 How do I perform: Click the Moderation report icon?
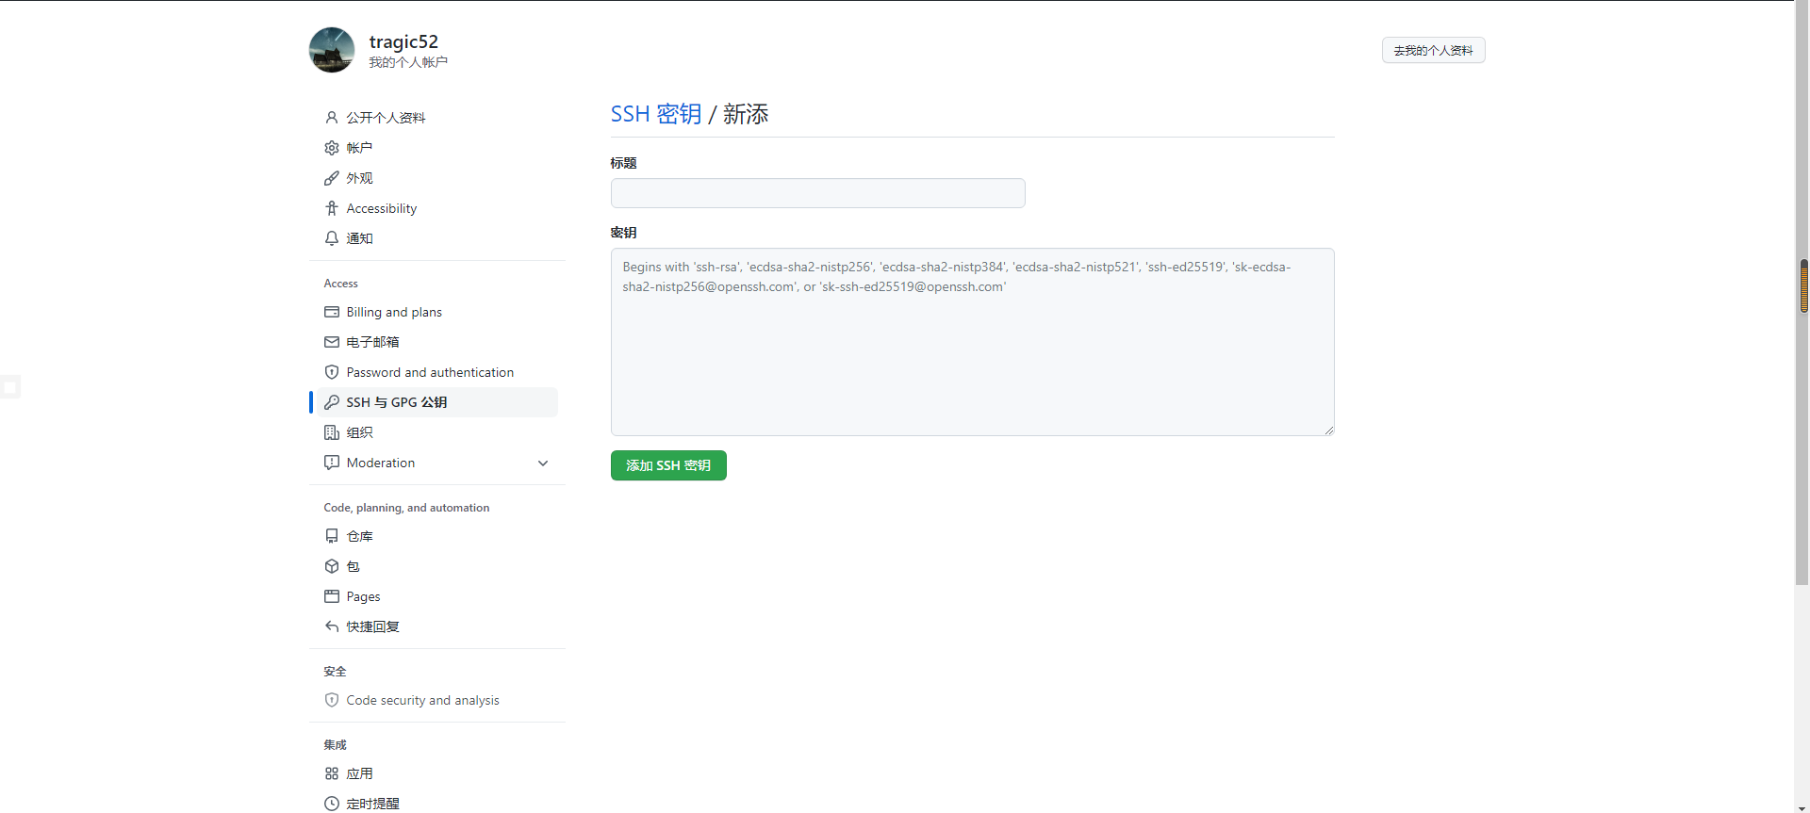tap(332, 463)
